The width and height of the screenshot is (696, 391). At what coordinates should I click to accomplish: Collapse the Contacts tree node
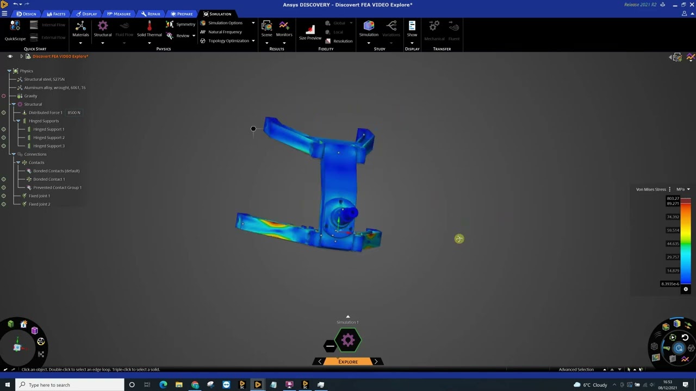pos(18,162)
